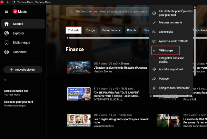
Task: Select Lire ensuite from the menu
Action: (171, 32)
